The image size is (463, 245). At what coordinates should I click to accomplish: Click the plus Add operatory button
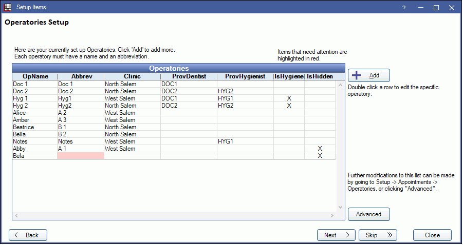pos(368,75)
